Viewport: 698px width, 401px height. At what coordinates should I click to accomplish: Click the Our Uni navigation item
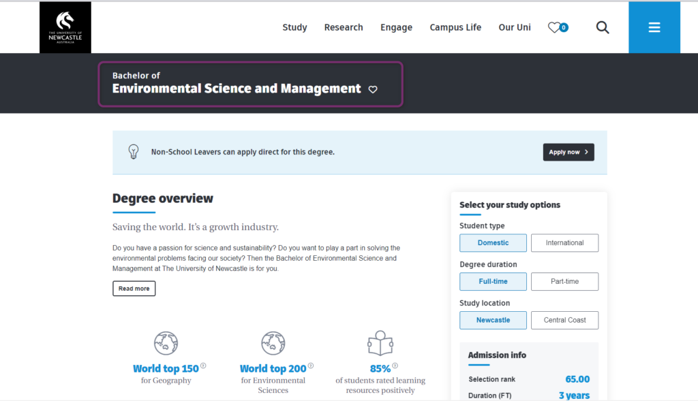point(515,27)
